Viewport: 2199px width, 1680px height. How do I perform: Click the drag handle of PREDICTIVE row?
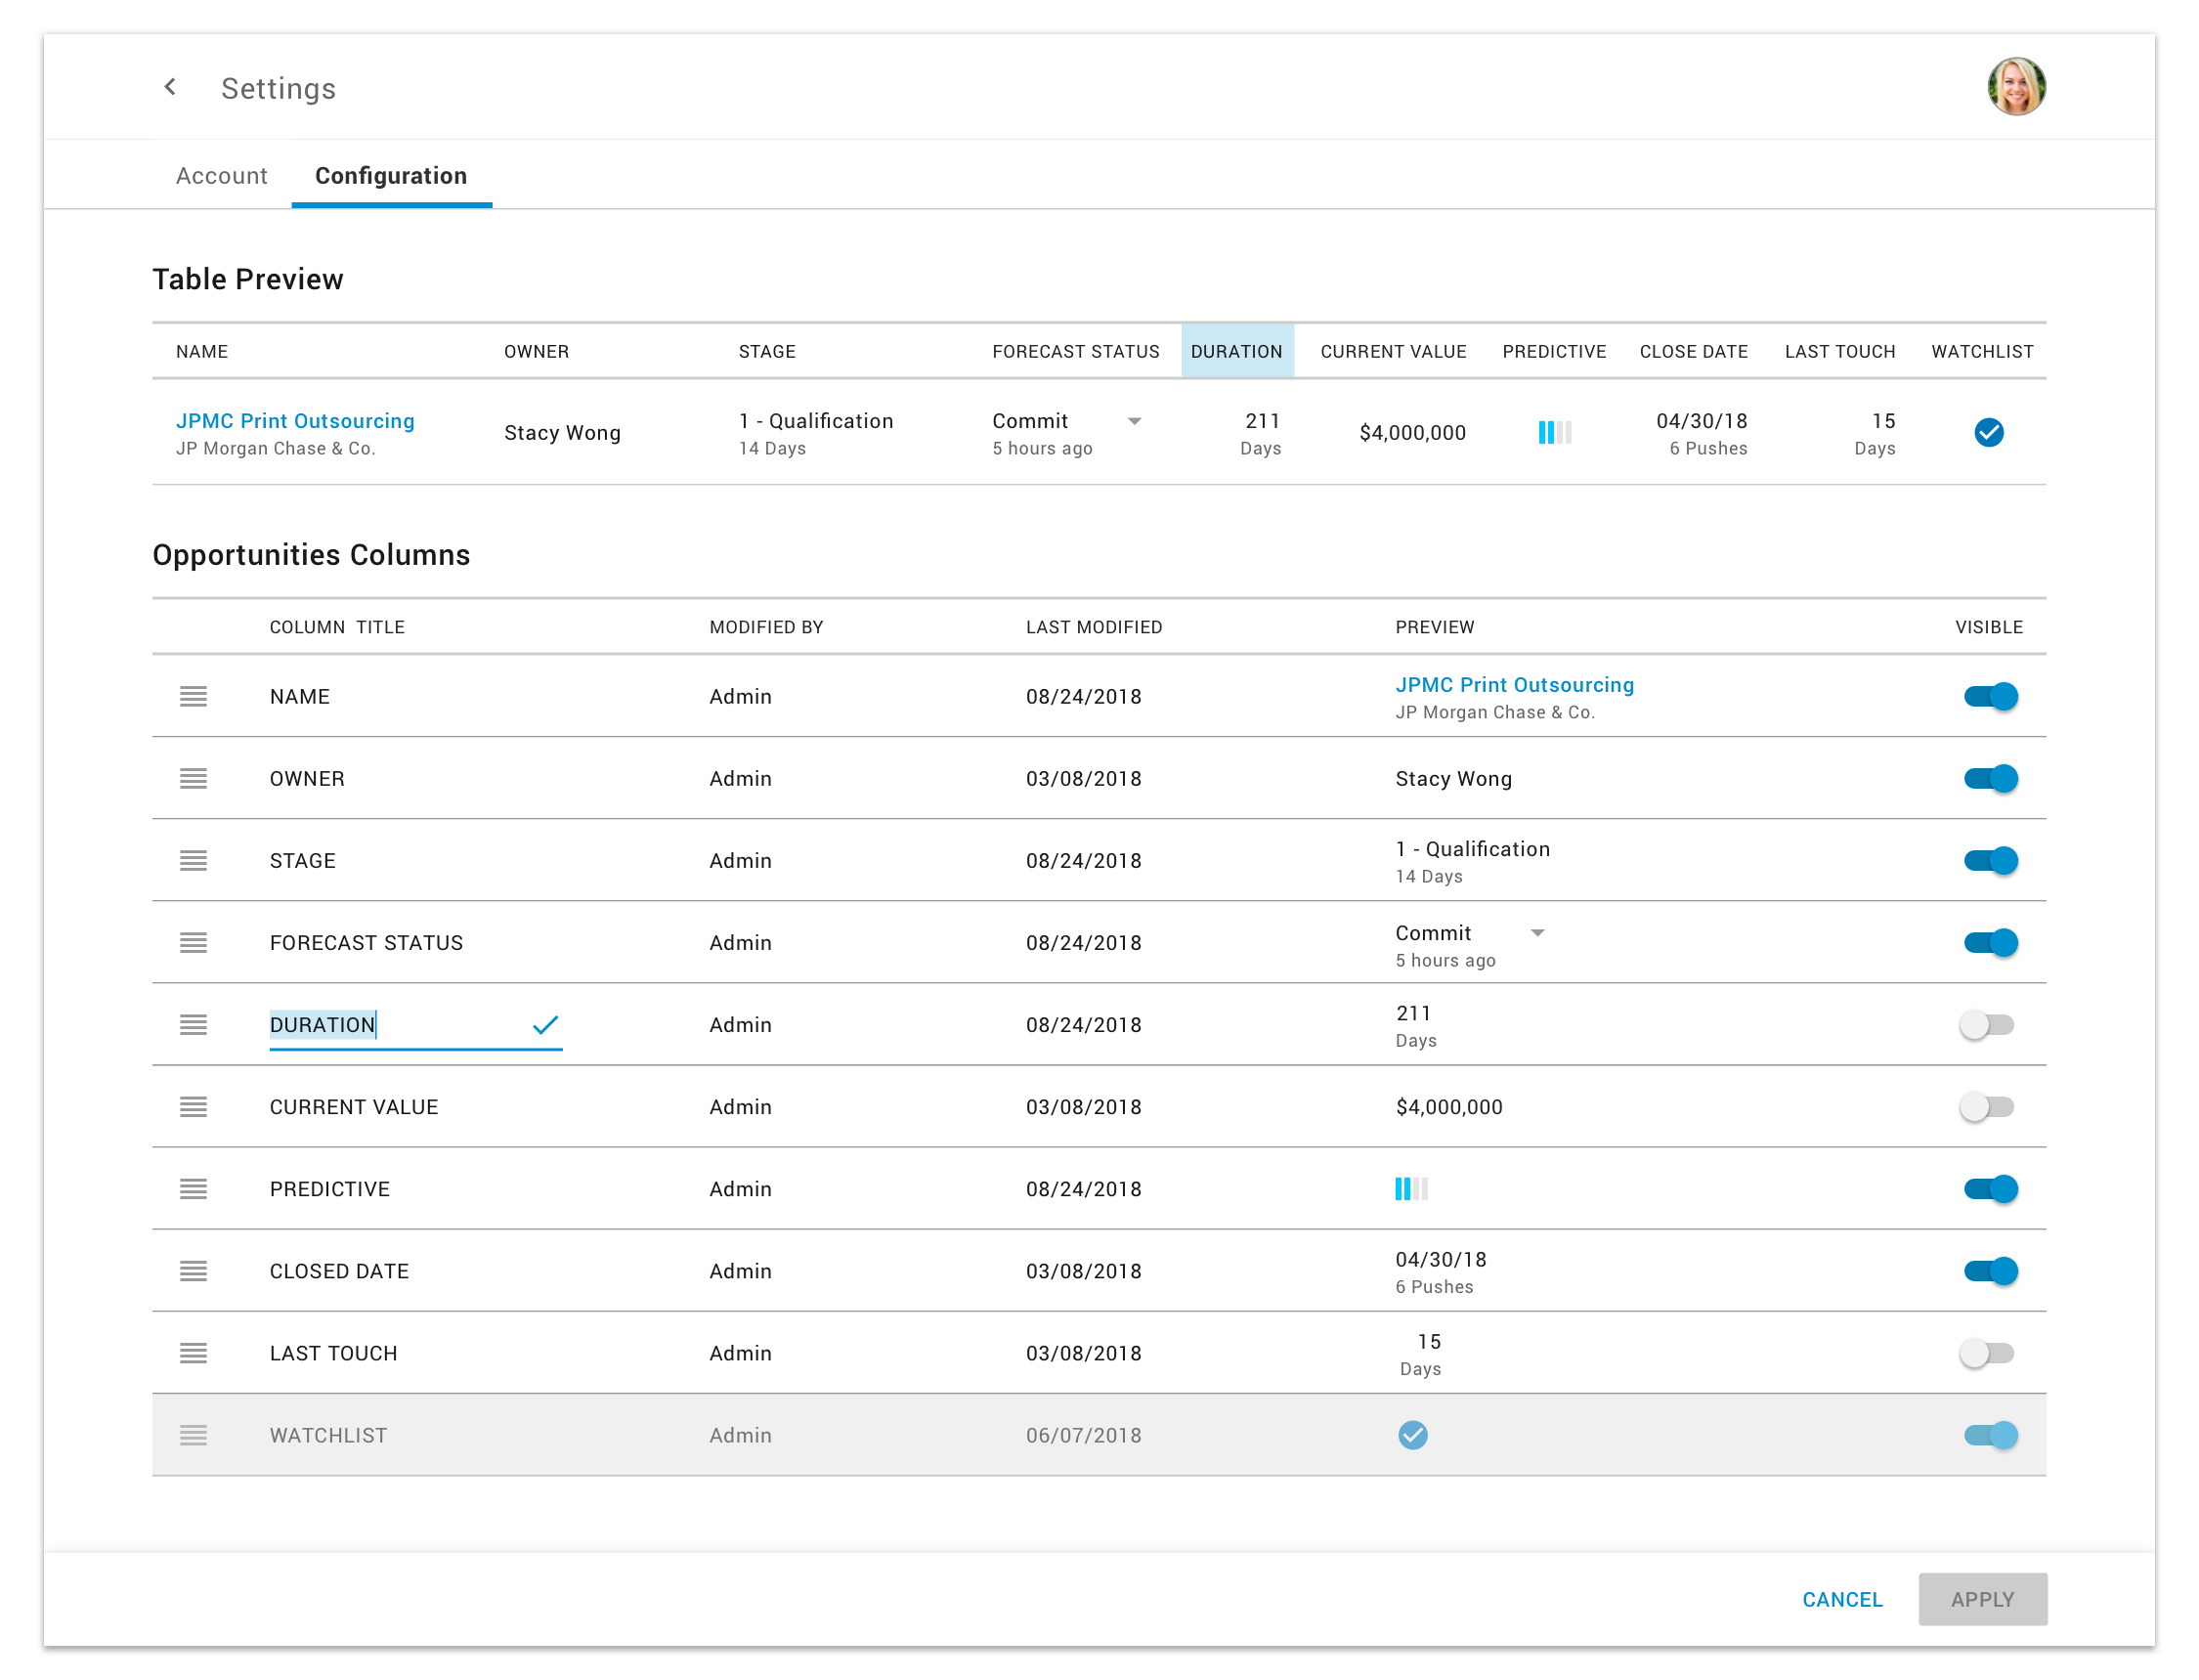(193, 1188)
